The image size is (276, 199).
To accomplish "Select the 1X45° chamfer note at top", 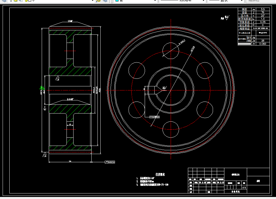I will click(x=70, y=21).
